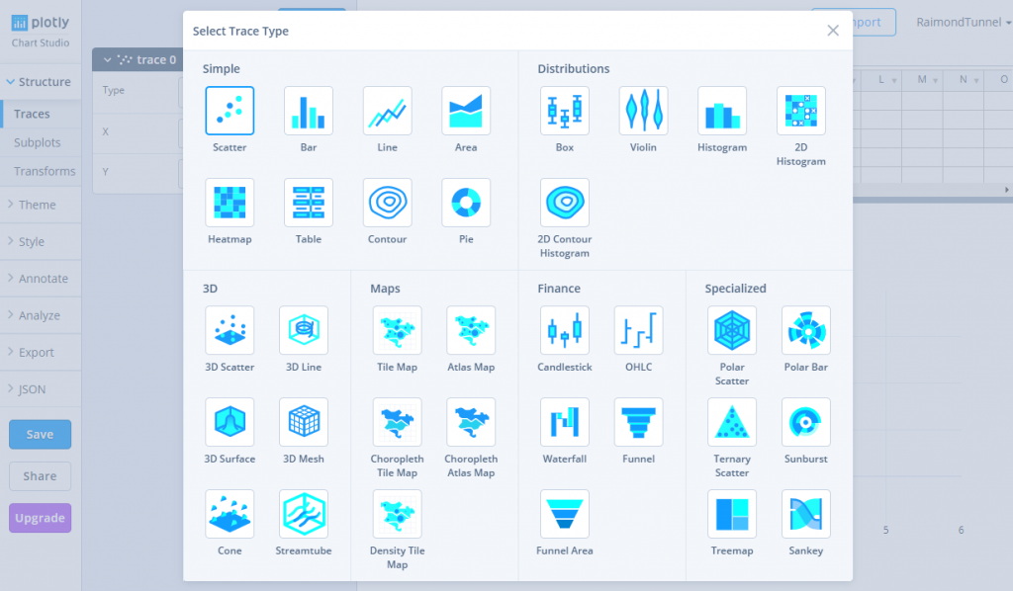Select the Sunburst chart icon
This screenshot has height=591, width=1013.
coord(805,422)
